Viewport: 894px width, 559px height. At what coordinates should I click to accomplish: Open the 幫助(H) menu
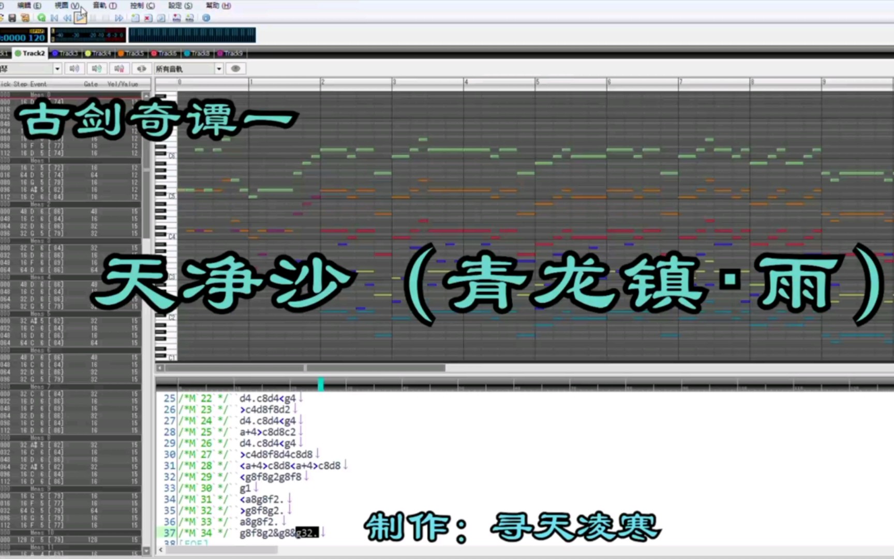218,5
